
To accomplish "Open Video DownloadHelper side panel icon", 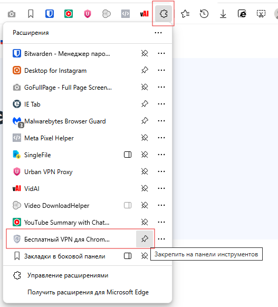I will pos(128,205).
